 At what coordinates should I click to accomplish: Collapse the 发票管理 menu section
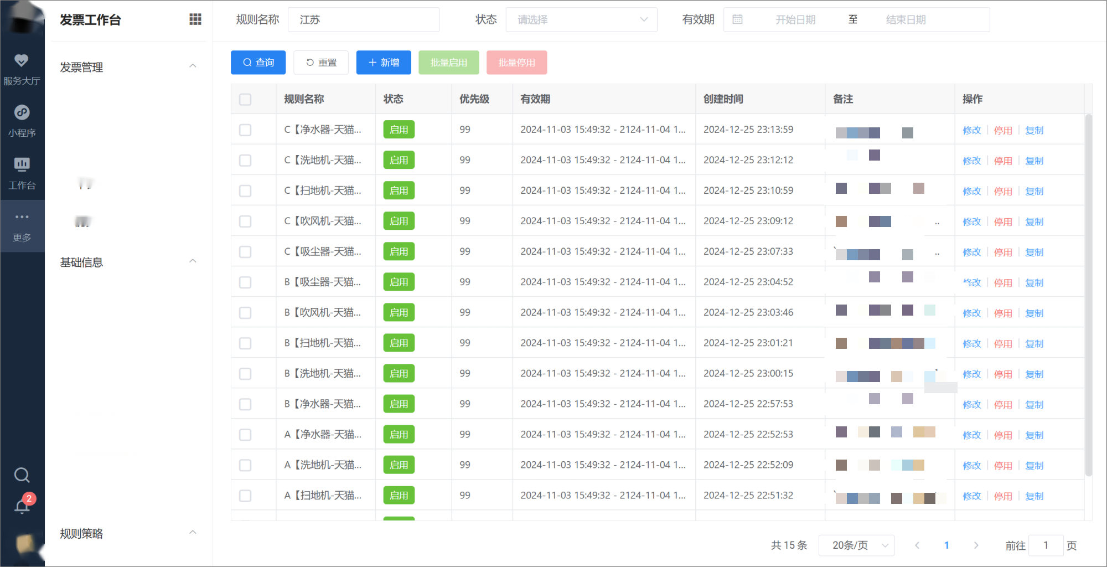193,66
